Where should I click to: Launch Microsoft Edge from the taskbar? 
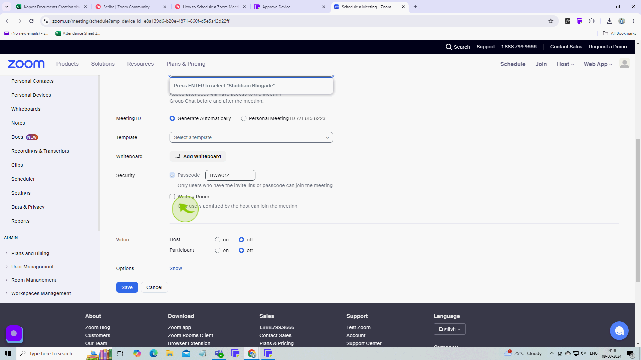(x=153, y=353)
